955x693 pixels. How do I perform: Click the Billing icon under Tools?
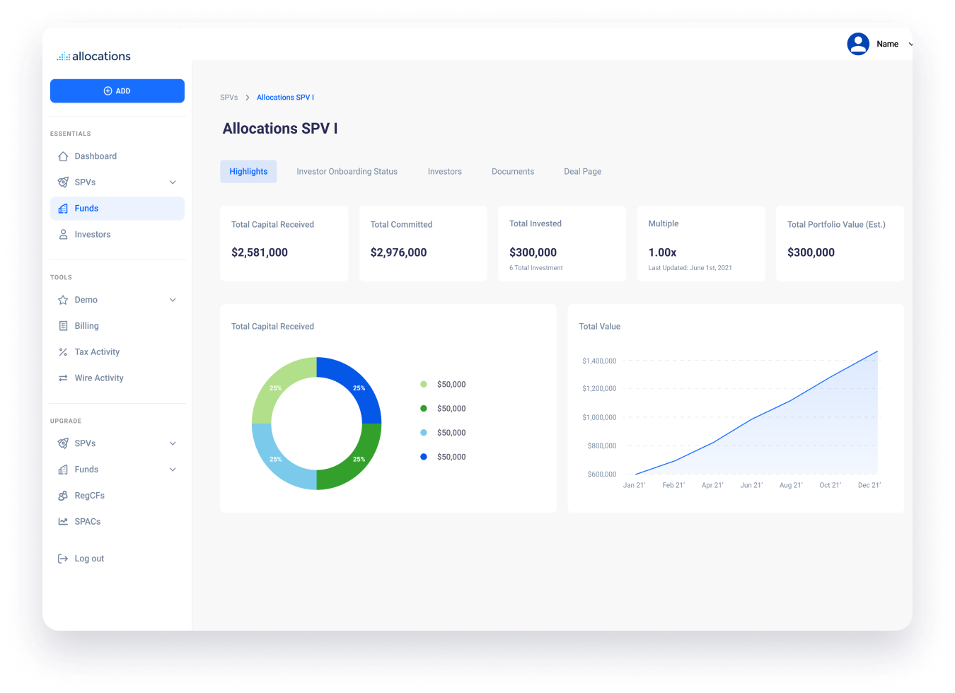pyautogui.click(x=64, y=325)
